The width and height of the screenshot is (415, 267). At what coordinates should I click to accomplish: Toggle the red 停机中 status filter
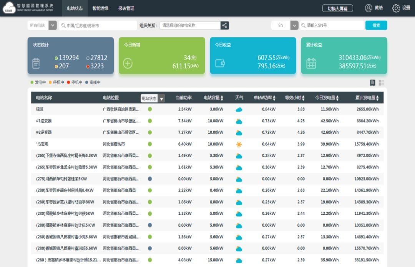point(75,82)
